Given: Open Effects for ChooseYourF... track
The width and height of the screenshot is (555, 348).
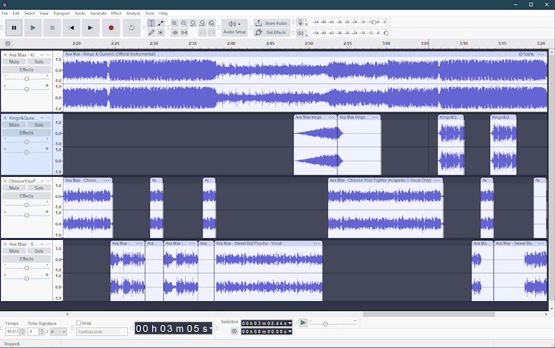Looking at the screenshot, I should (27, 196).
